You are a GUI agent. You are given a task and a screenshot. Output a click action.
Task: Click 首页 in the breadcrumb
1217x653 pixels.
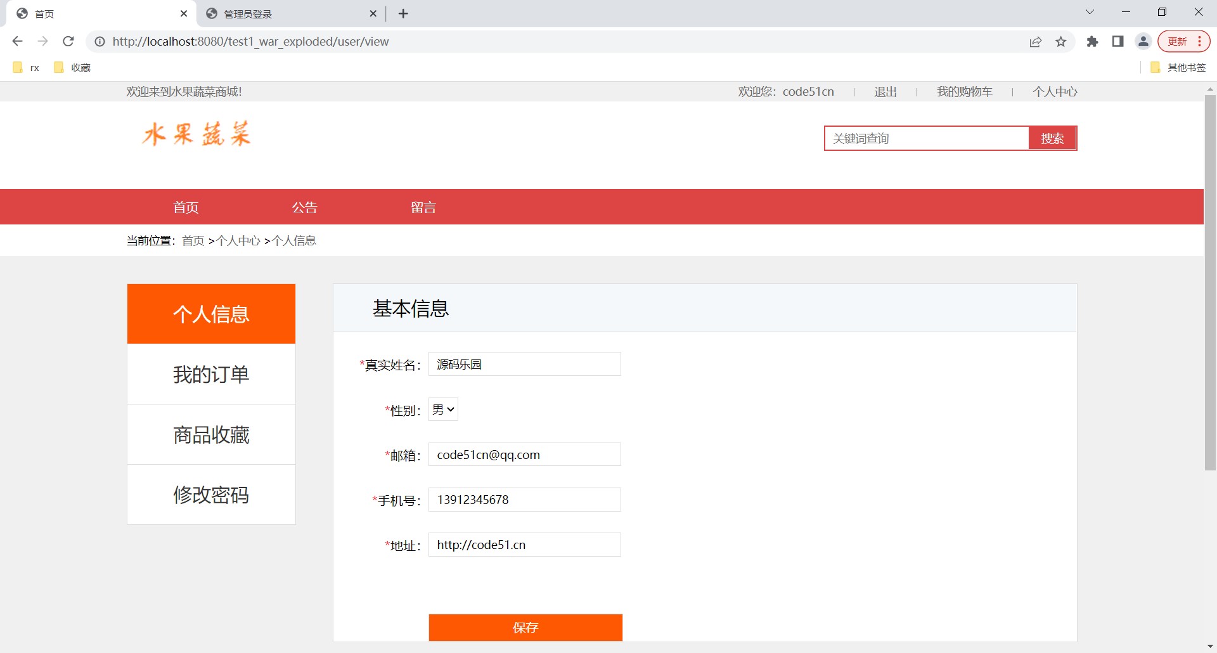pyautogui.click(x=193, y=241)
